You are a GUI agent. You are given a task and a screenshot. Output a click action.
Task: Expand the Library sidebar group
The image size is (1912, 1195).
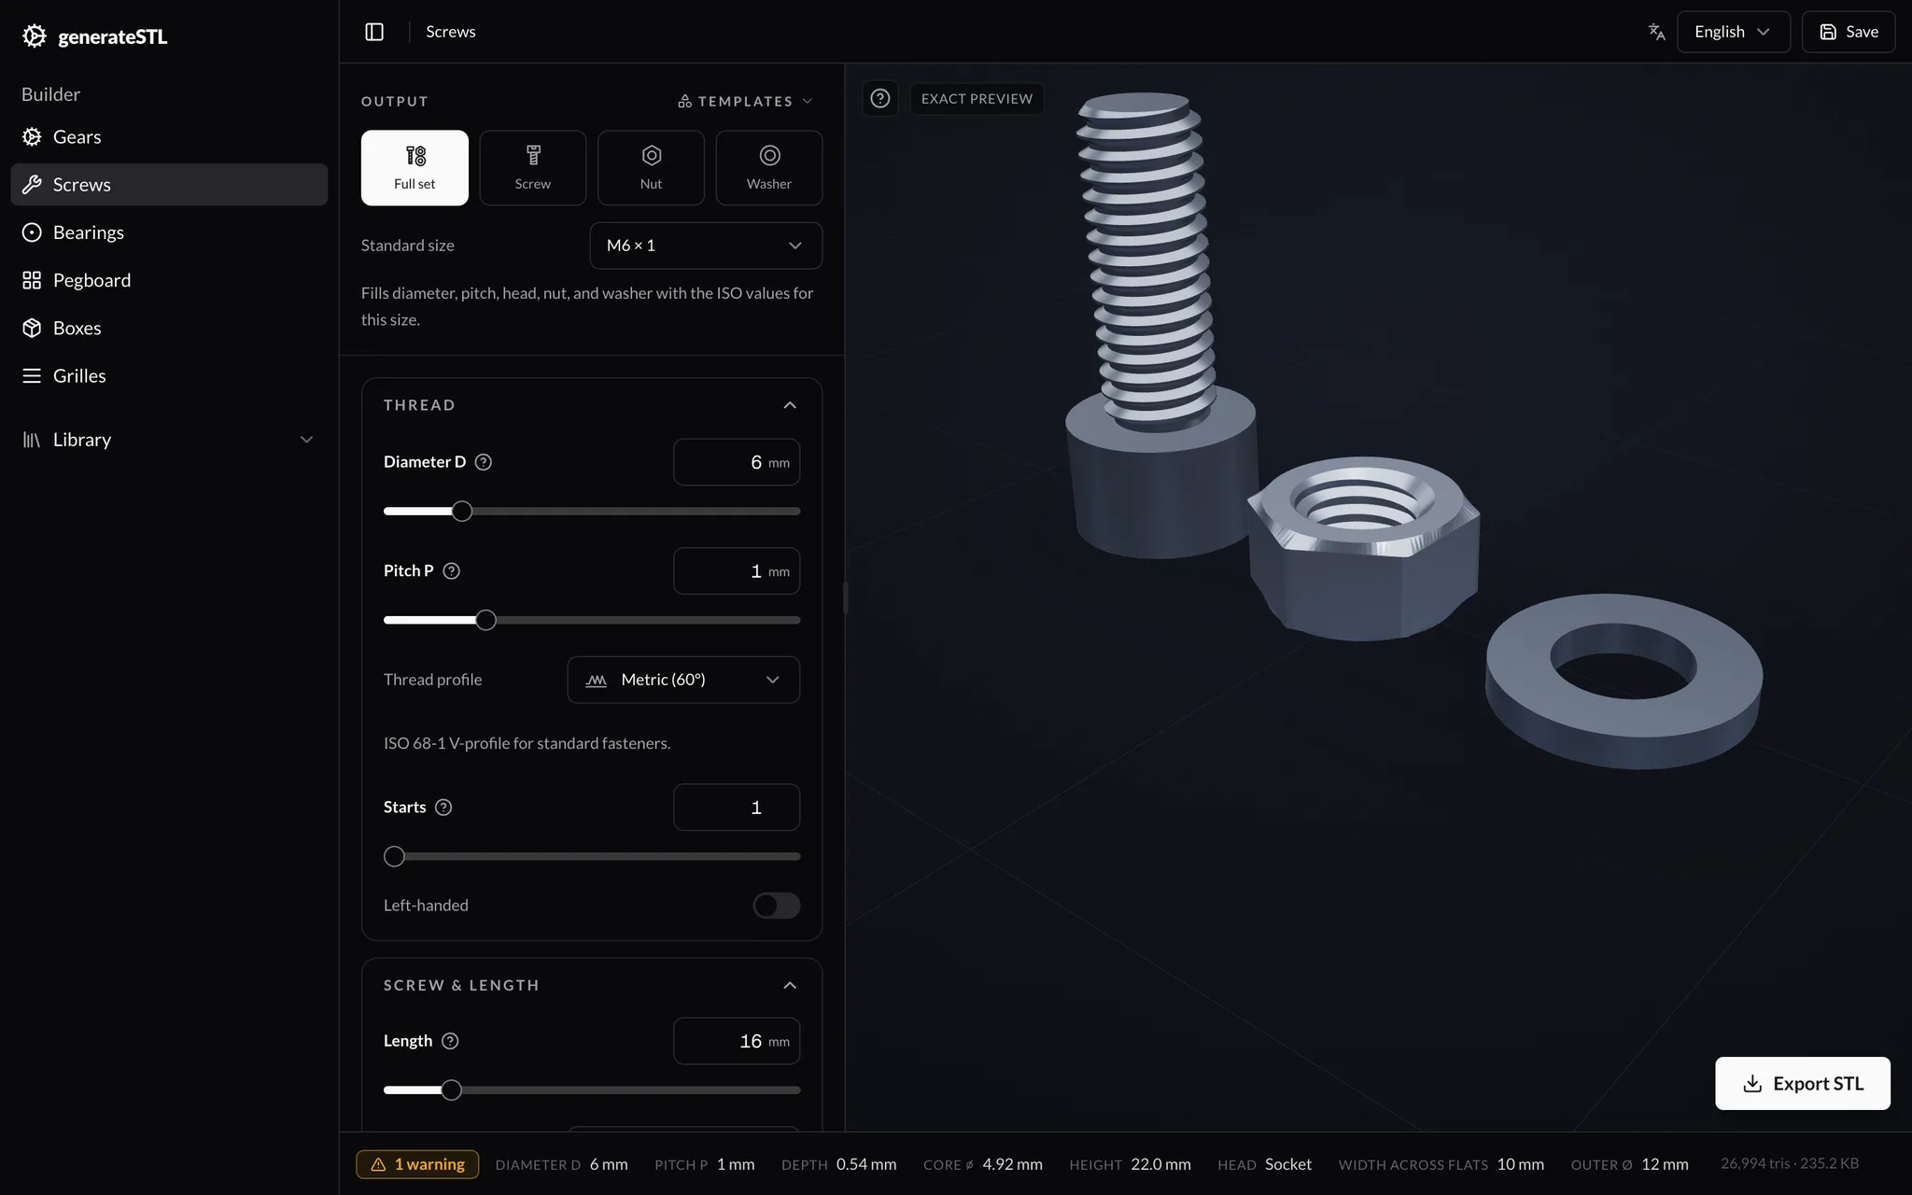169,440
